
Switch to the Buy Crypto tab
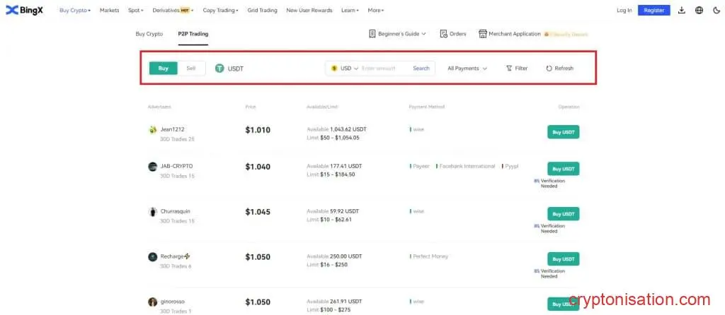pyautogui.click(x=149, y=34)
